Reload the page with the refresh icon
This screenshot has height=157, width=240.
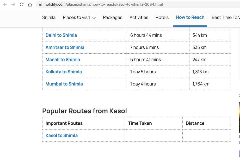pyautogui.click(x=22, y=4)
